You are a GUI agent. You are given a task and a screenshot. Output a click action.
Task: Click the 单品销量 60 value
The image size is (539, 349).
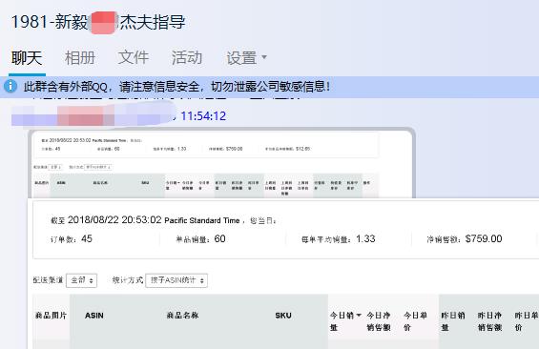coord(219,238)
